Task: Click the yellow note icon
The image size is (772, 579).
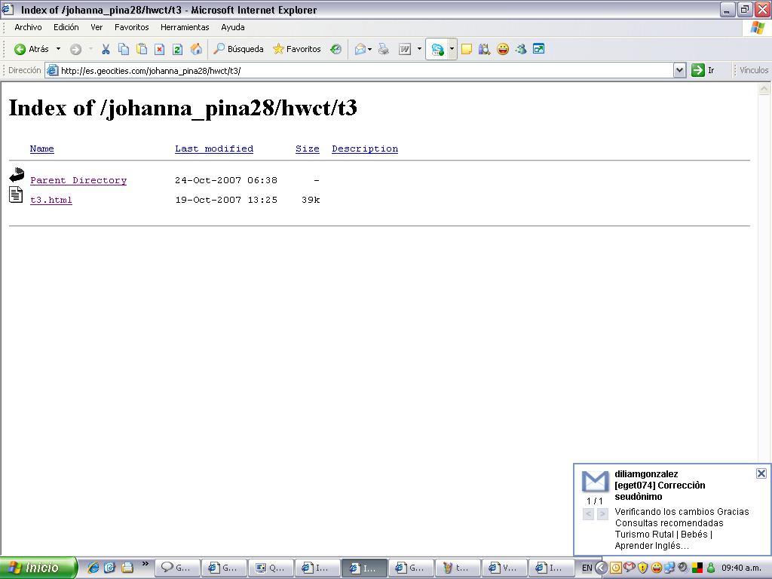Action: pyautogui.click(x=466, y=49)
